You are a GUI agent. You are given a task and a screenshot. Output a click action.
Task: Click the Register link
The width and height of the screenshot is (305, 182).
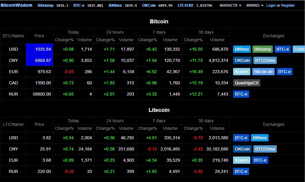click(288, 5)
